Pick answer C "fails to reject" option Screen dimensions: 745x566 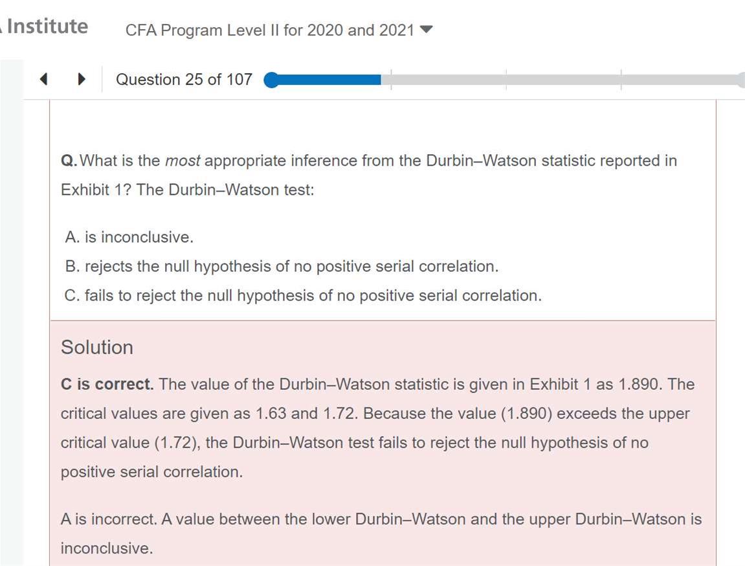[303, 295]
